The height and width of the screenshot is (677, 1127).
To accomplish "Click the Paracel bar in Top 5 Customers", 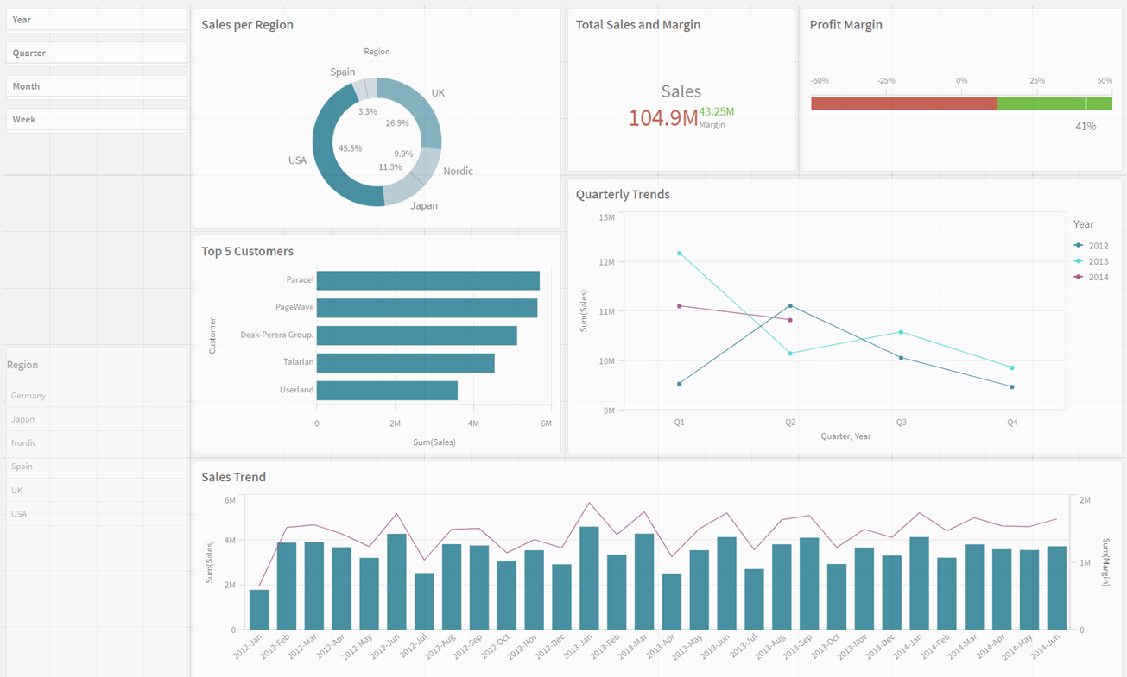I will (x=427, y=279).
